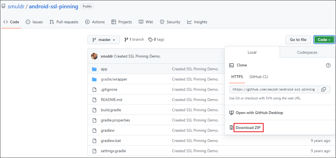Click the Public visibility badge

[x=87, y=6]
